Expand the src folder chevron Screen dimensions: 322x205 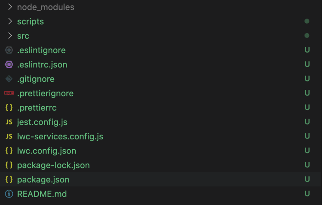coord(10,36)
